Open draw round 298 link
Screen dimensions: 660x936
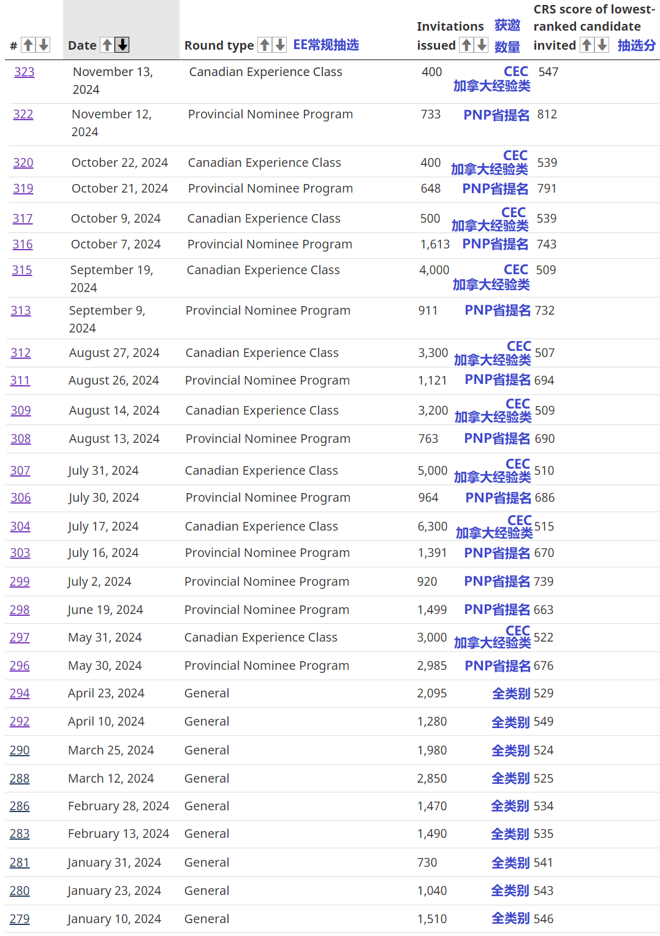coord(20,610)
